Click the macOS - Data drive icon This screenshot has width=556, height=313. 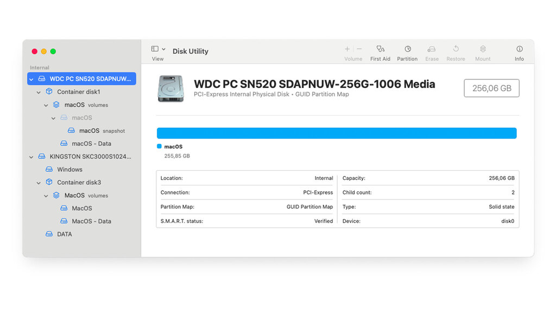point(64,143)
